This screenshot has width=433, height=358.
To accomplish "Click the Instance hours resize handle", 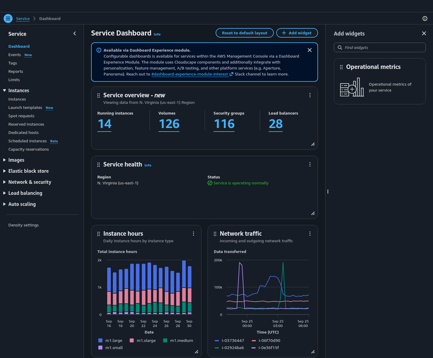I will coord(196,352).
